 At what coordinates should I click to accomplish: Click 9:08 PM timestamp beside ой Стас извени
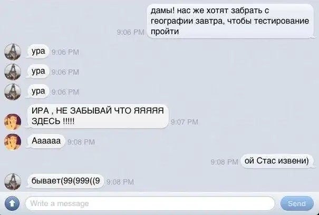[x=225, y=162]
